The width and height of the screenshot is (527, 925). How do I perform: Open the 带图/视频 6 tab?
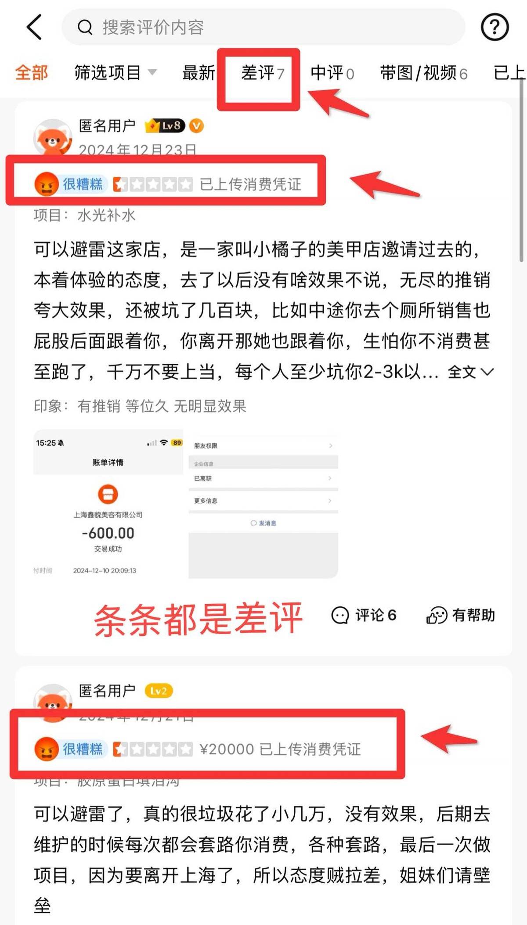[423, 72]
